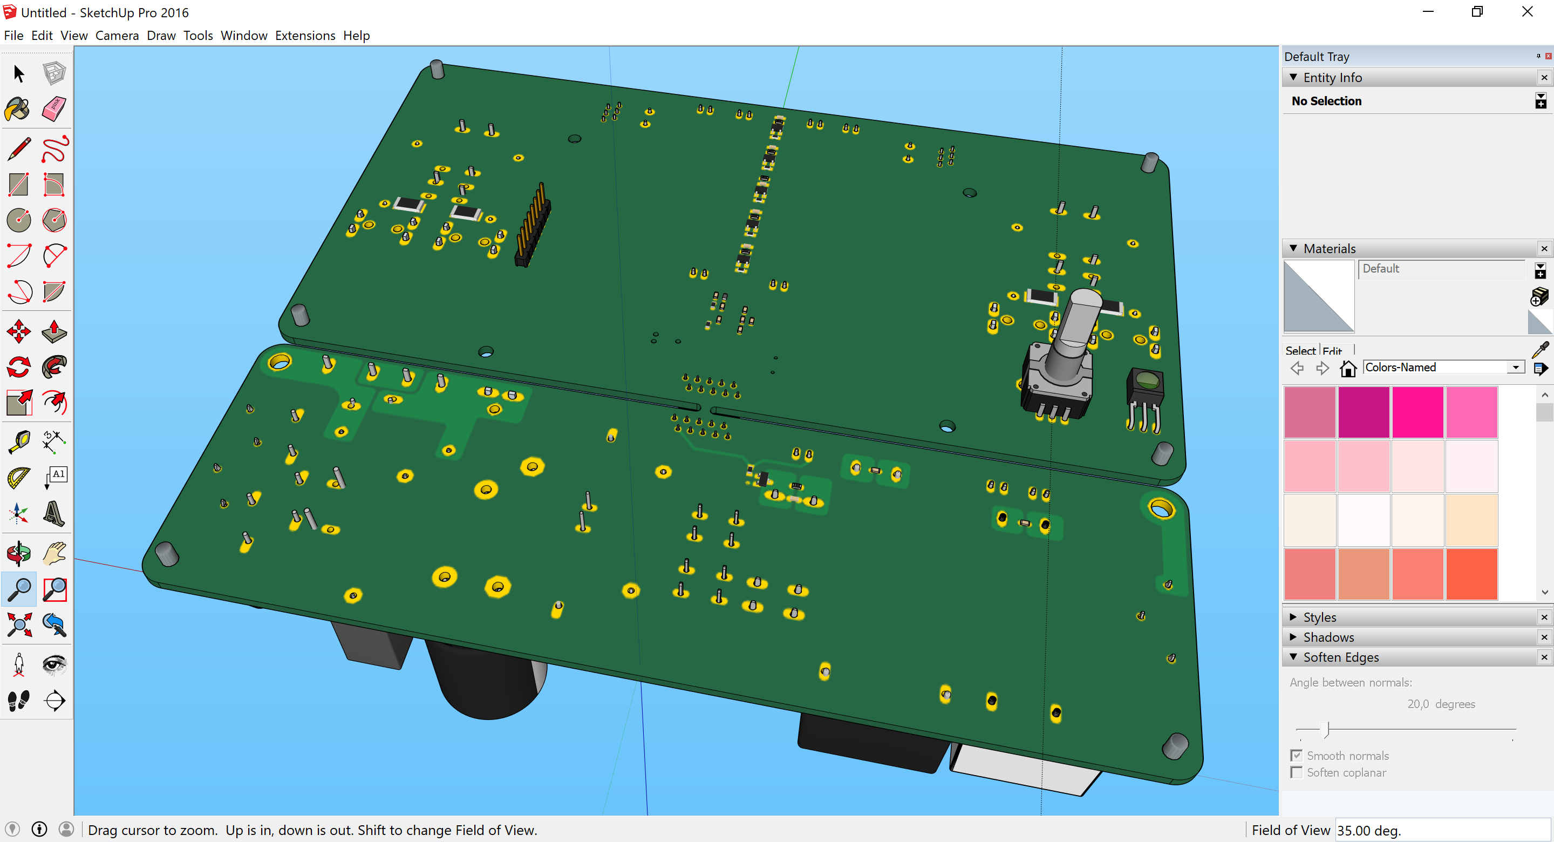Screen dimensions: 1554x842
Task: Activate the Push/Pull tool
Action: point(54,331)
